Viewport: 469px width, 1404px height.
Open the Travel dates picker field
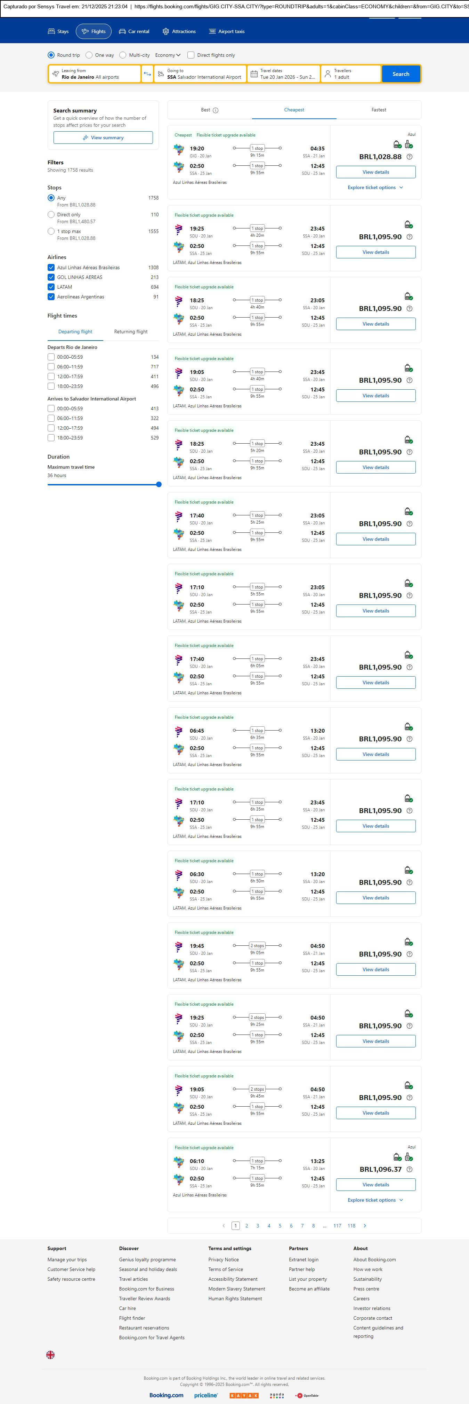[283, 74]
